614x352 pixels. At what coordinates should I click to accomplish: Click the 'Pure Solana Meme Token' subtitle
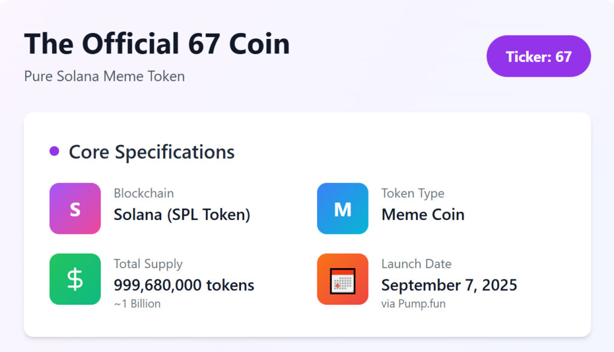pyautogui.click(x=104, y=76)
